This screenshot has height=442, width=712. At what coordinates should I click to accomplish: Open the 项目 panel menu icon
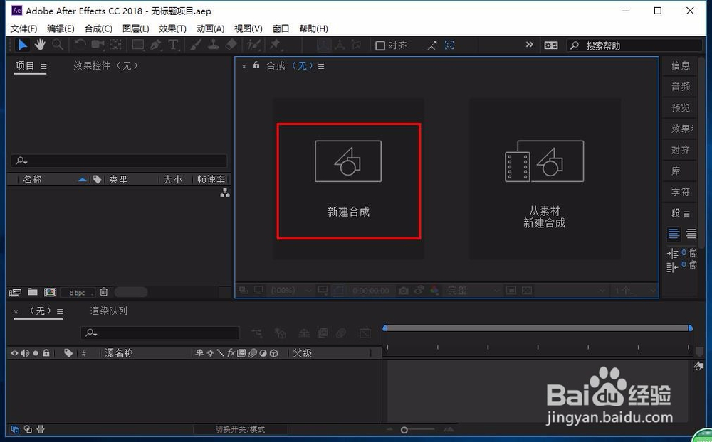pos(43,66)
